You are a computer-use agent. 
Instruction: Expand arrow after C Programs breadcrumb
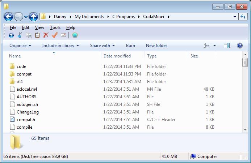(139, 17)
